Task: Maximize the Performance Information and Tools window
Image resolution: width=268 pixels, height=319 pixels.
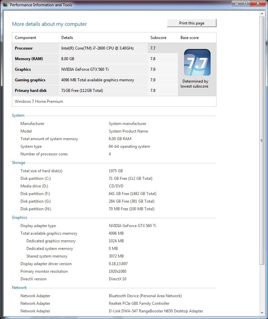Action: click(246, 3)
